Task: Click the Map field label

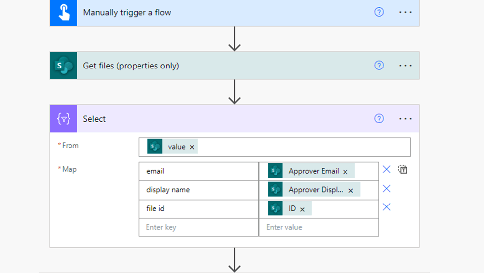Action: [x=69, y=169]
